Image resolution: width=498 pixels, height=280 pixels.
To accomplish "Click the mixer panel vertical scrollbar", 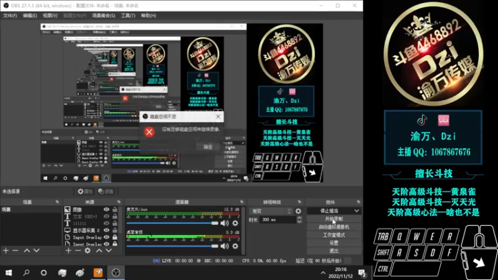I will coord(243,231).
